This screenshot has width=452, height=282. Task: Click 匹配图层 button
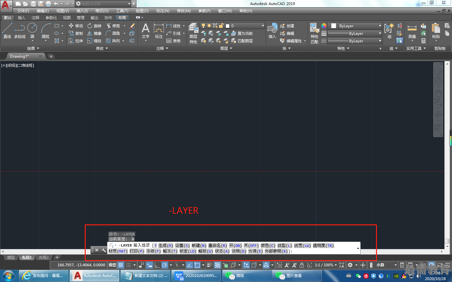[x=242, y=41]
